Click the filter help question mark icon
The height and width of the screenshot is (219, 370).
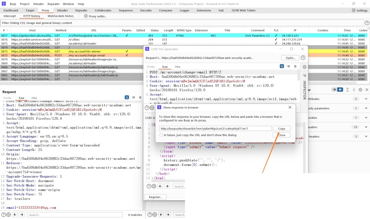coord(367,23)
